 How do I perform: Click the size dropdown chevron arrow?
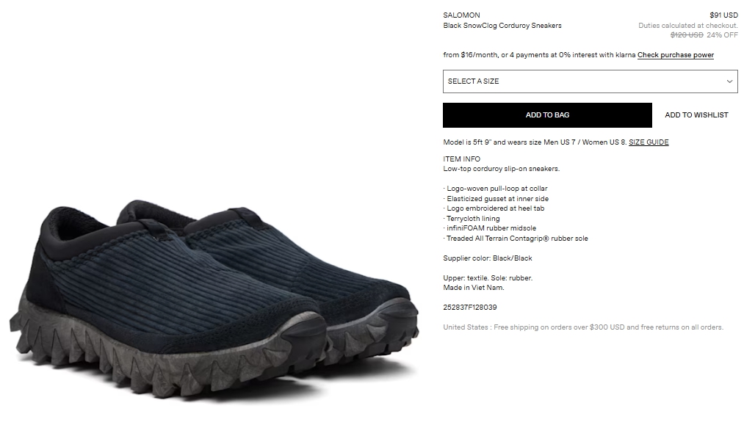pyautogui.click(x=729, y=81)
